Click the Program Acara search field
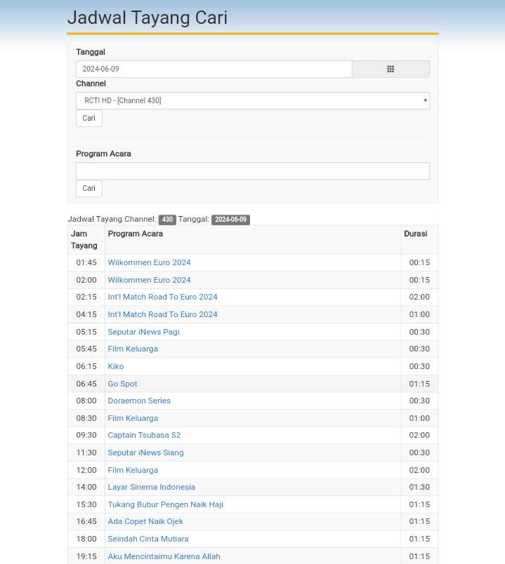Screen dimensions: 505x564 [252, 171]
